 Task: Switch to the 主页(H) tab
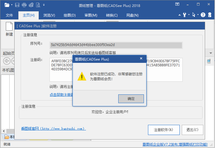coord(29,15)
